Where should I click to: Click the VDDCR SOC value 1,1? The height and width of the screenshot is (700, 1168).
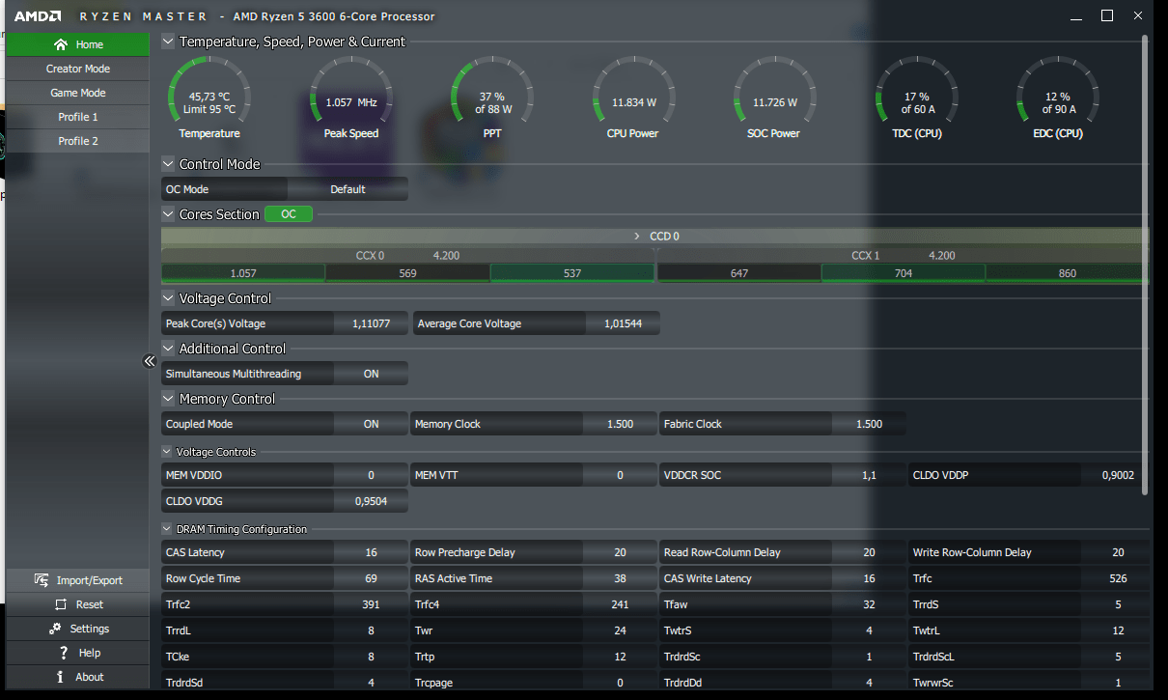pyautogui.click(x=869, y=475)
